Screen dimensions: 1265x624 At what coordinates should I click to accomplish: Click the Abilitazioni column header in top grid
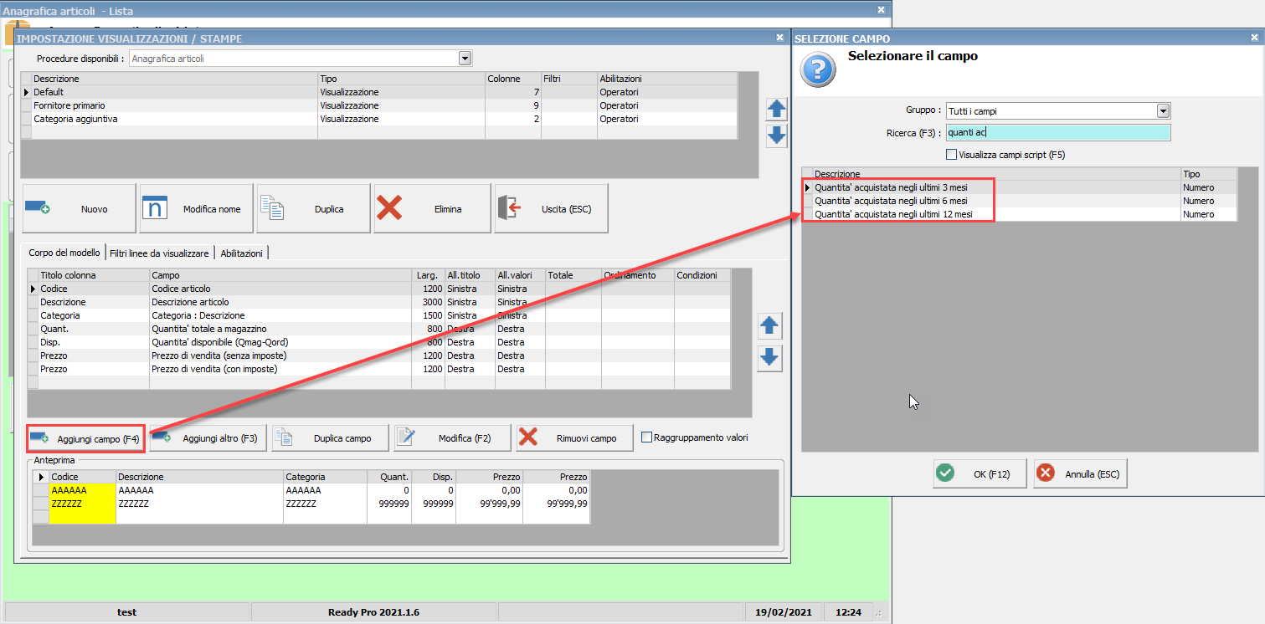point(667,79)
